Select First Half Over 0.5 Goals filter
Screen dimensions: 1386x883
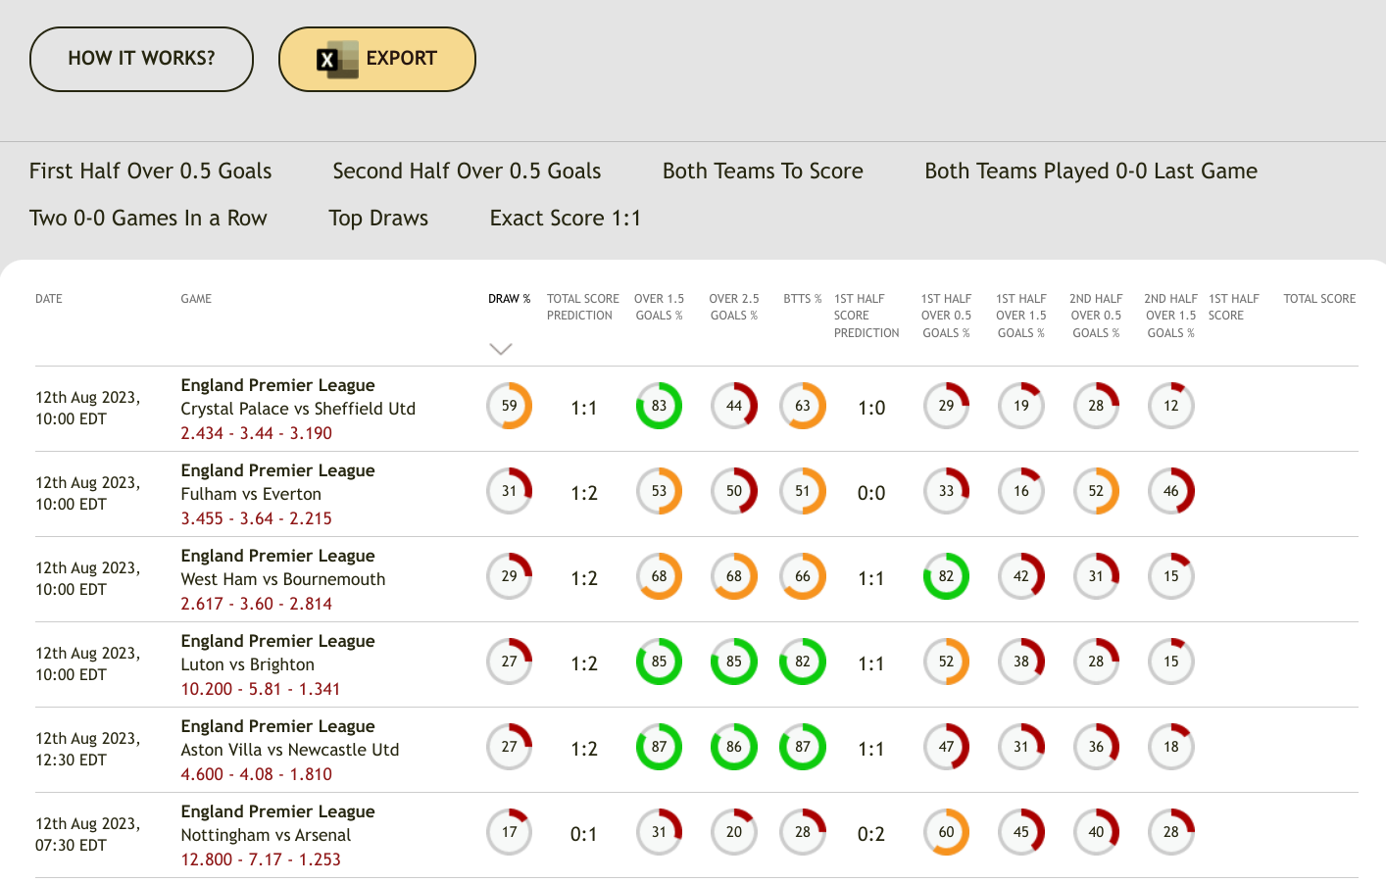[151, 171]
